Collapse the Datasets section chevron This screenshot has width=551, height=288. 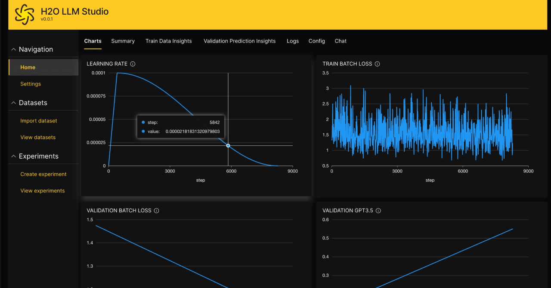pyautogui.click(x=14, y=103)
